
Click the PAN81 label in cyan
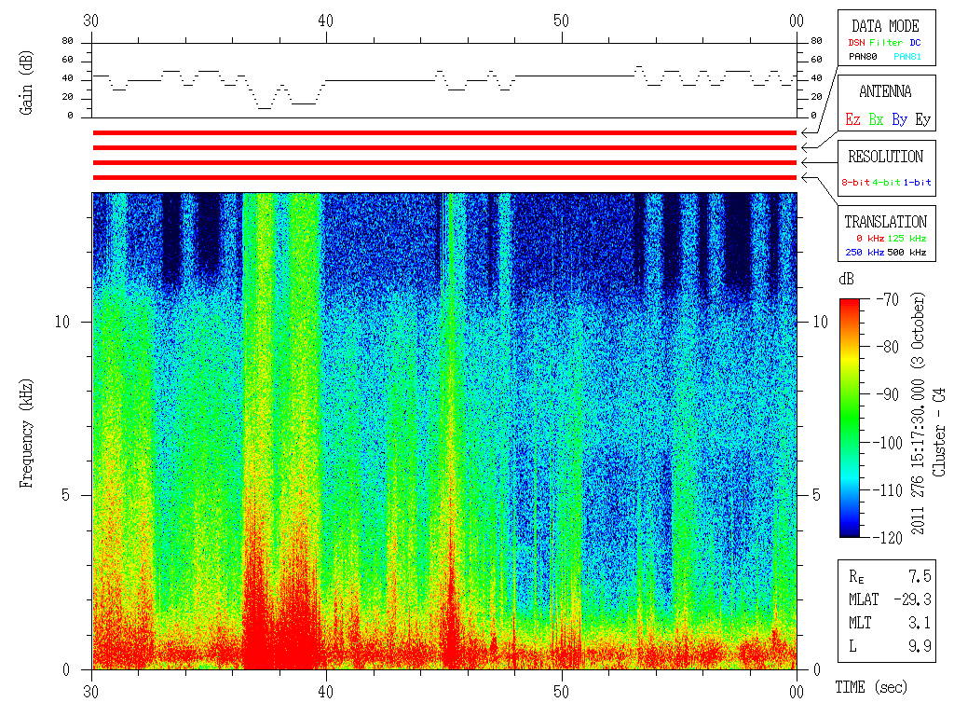[907, 57]
